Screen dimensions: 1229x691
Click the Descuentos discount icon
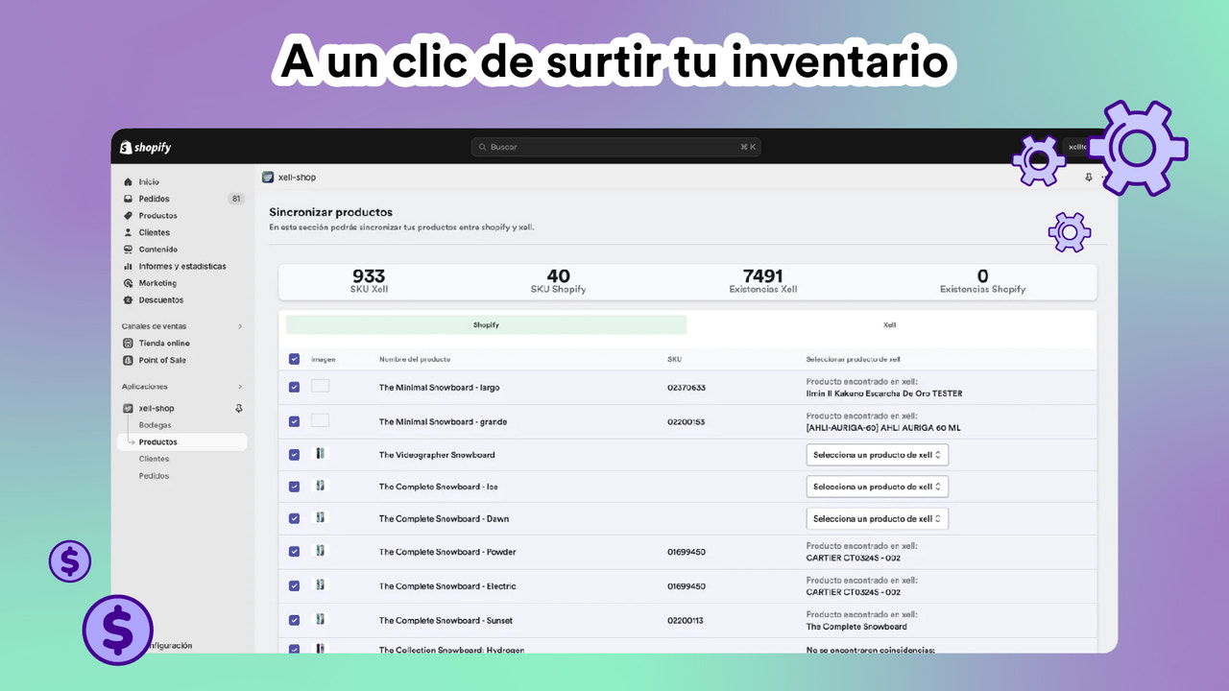click(128, 300)
